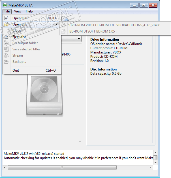Click the large optical drive image
The width and height of the screenshot is (171, 178).
(x=44, y=95)
